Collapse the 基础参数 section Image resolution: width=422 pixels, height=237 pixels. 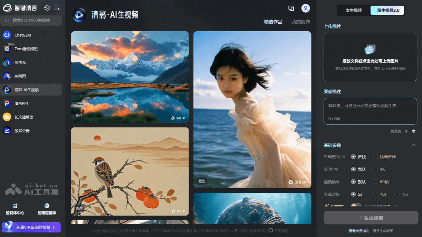click(x=414, y=145)
